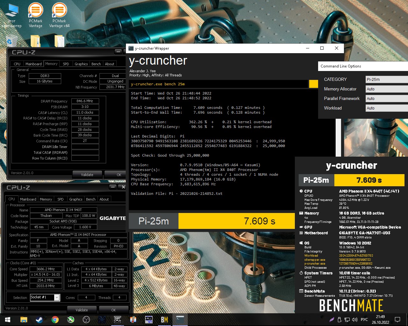Click OK in lower CPU-Z CPU window
The image size is (408, 326).
[113, 310]
